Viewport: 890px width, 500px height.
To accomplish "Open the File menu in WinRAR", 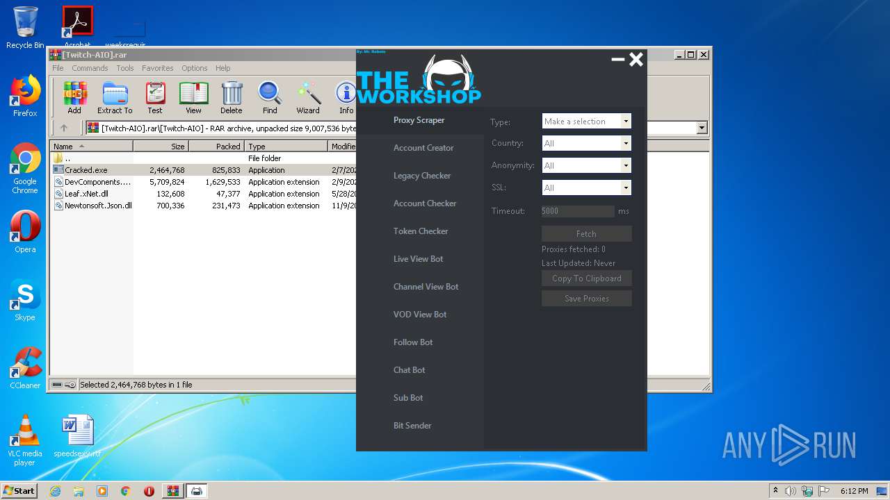I will tap(58, 68).
